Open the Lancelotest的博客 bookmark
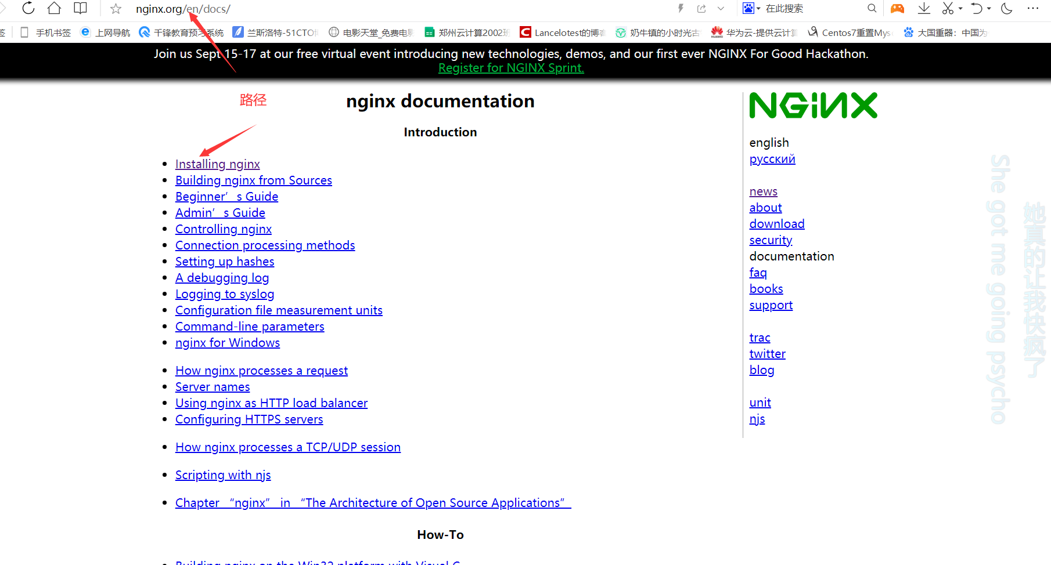This screenshot has height=565, width=1051. click(x=563, y=32)
